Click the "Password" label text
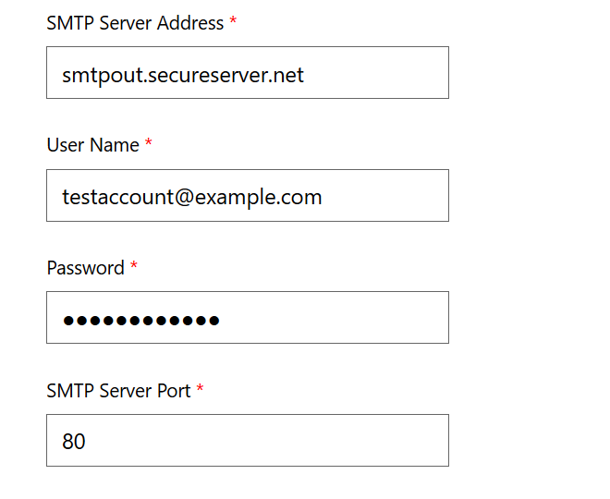 [x=85, y=268]
